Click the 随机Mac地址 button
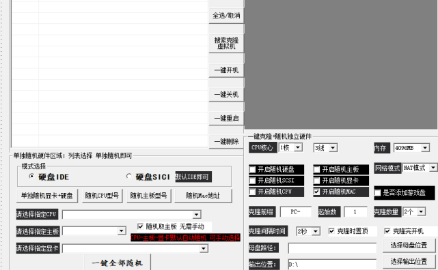 coord(203,196)
